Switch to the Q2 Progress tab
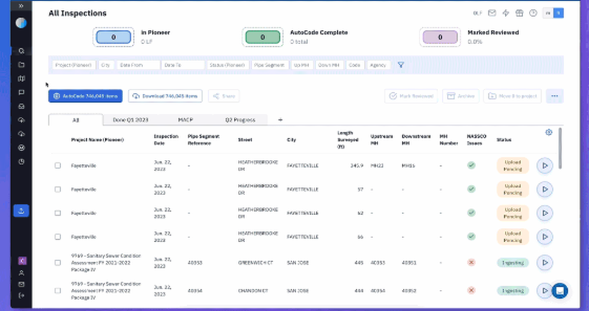This screenshot has width=589, height=311. (240, 120)
